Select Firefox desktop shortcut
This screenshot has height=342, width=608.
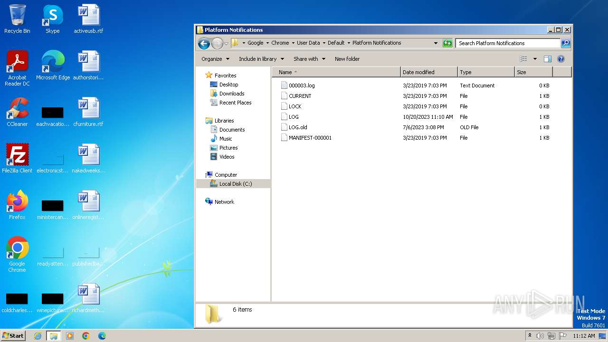(17, 205)
